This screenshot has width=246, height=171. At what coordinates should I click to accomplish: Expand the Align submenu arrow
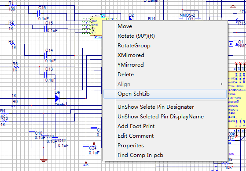click(x=221, y=84)
